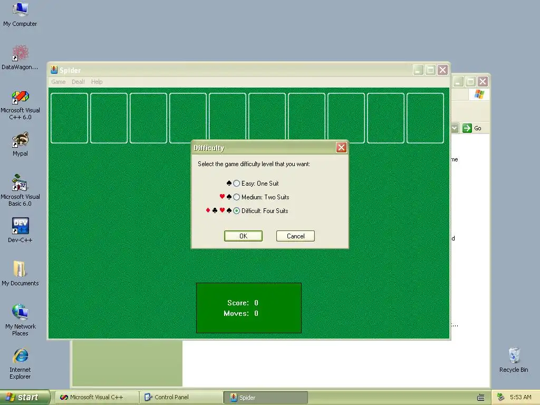Open the Help menu in Spider
This screenshot has width=540, height=405.
click(97, 82)
